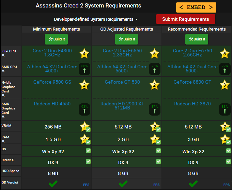Screen dimensions: 232x190
Task: Select the Minimum Requirements column header
Action: pyautogui.click(x=56, y=29)
